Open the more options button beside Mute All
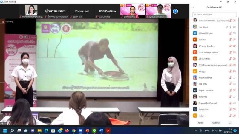This screenshot has height=134, width=239. coord(230,123)
